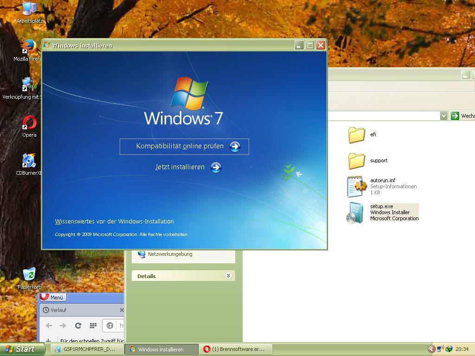
Task: Open the Opera Menü button
Action: pyautogui.click(x=53, y=297)
